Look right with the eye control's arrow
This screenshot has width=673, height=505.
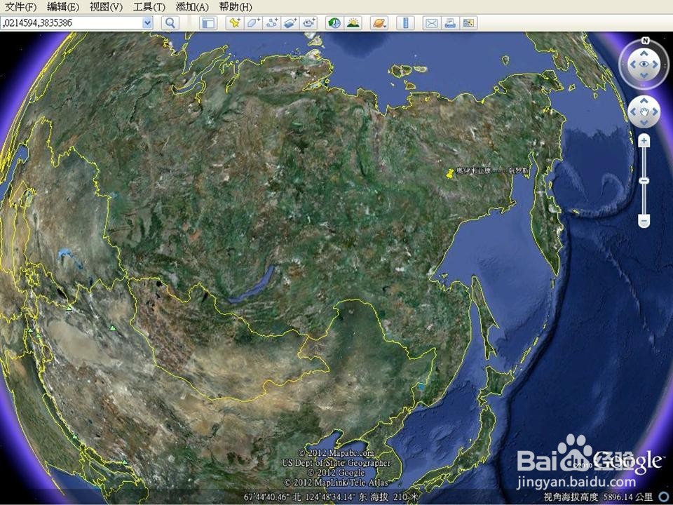tap(655, 65)
